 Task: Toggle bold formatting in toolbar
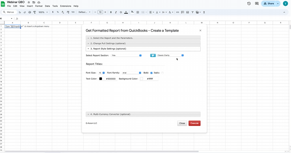[111, 12]
